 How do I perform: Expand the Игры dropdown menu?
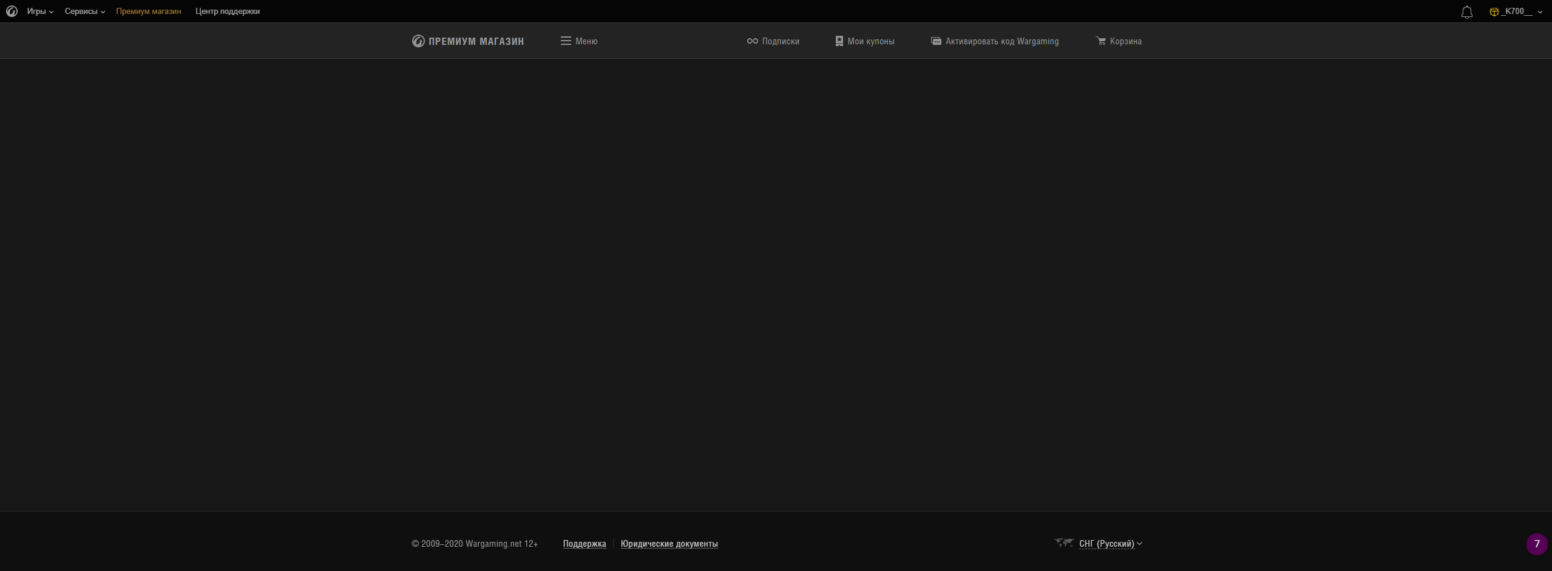pos(40,12)
